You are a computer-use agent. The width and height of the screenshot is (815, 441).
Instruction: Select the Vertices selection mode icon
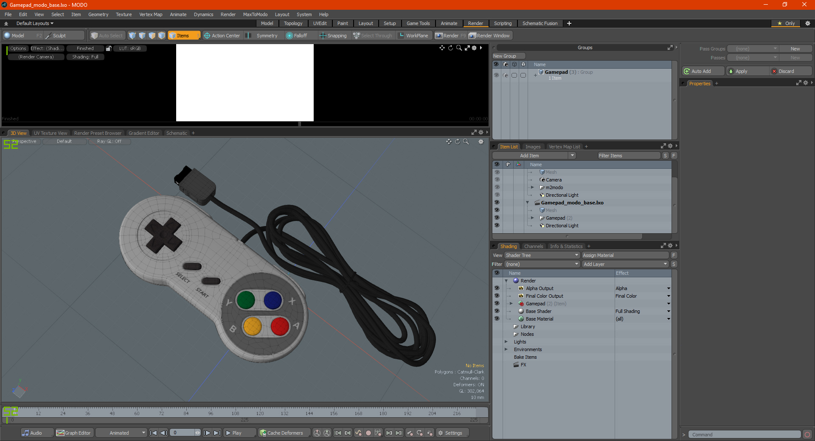pyautogui.click(x=132, y=36)
